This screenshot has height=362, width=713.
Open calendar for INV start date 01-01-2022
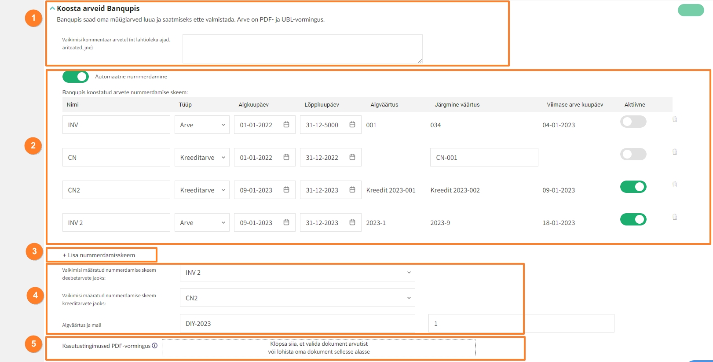pos(286,125)
